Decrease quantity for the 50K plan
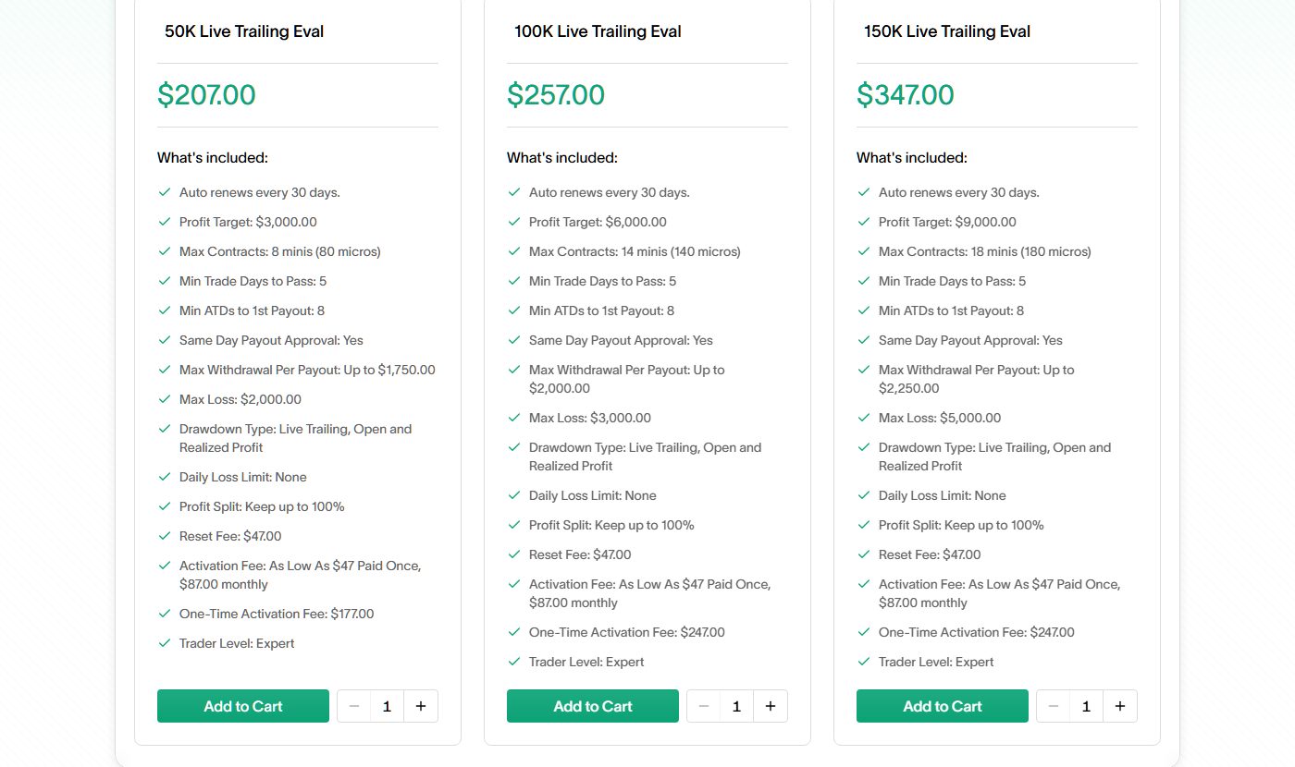 [x=354, y=706]
